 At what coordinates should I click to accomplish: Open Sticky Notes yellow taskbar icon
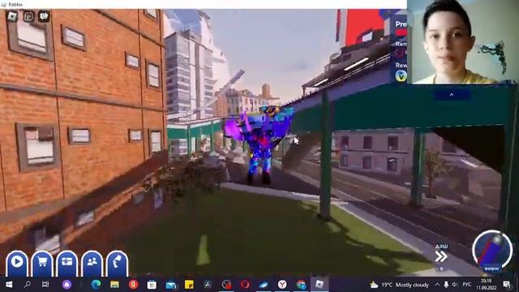pyautogui.click(x=189, y=285)
